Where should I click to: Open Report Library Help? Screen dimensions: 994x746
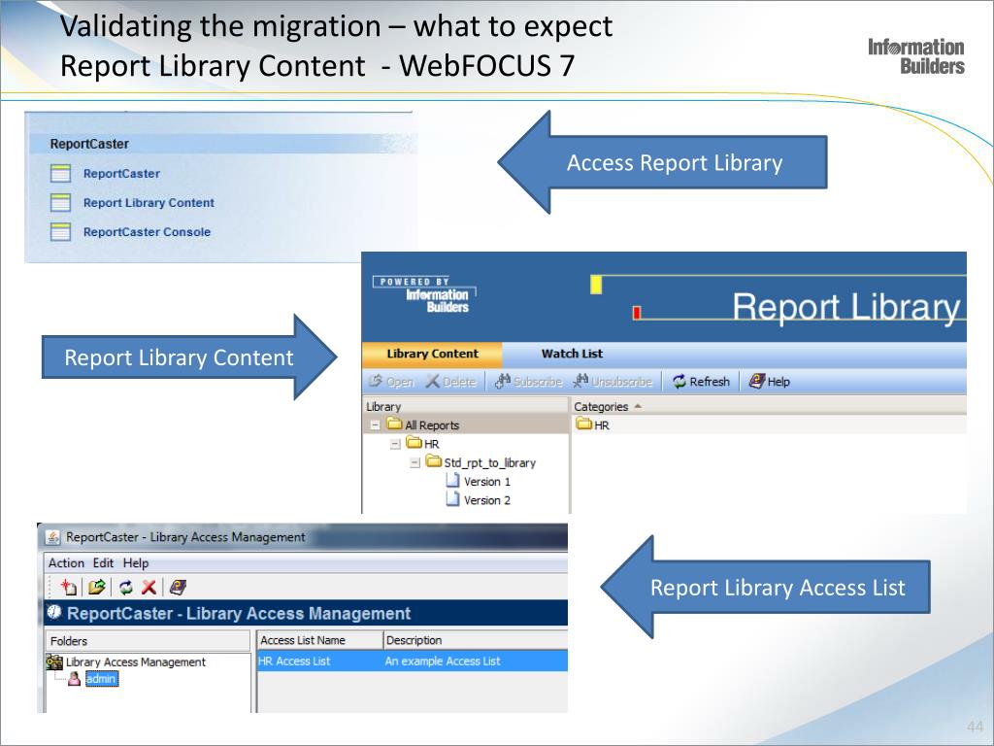[769, 381]
